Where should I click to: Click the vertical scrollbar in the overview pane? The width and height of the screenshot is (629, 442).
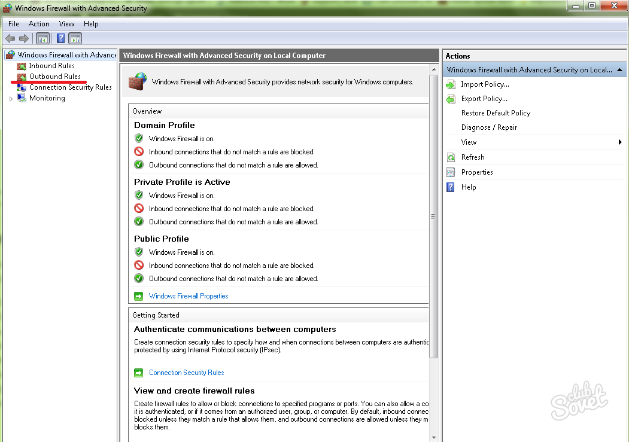click(434, 215)
